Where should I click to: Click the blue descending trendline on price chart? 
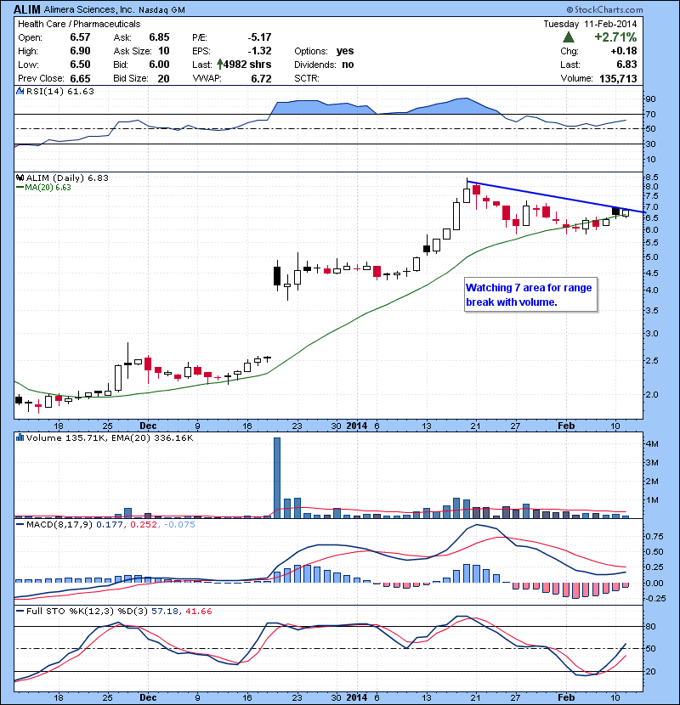pyautogui.click(x=556, y=196)
